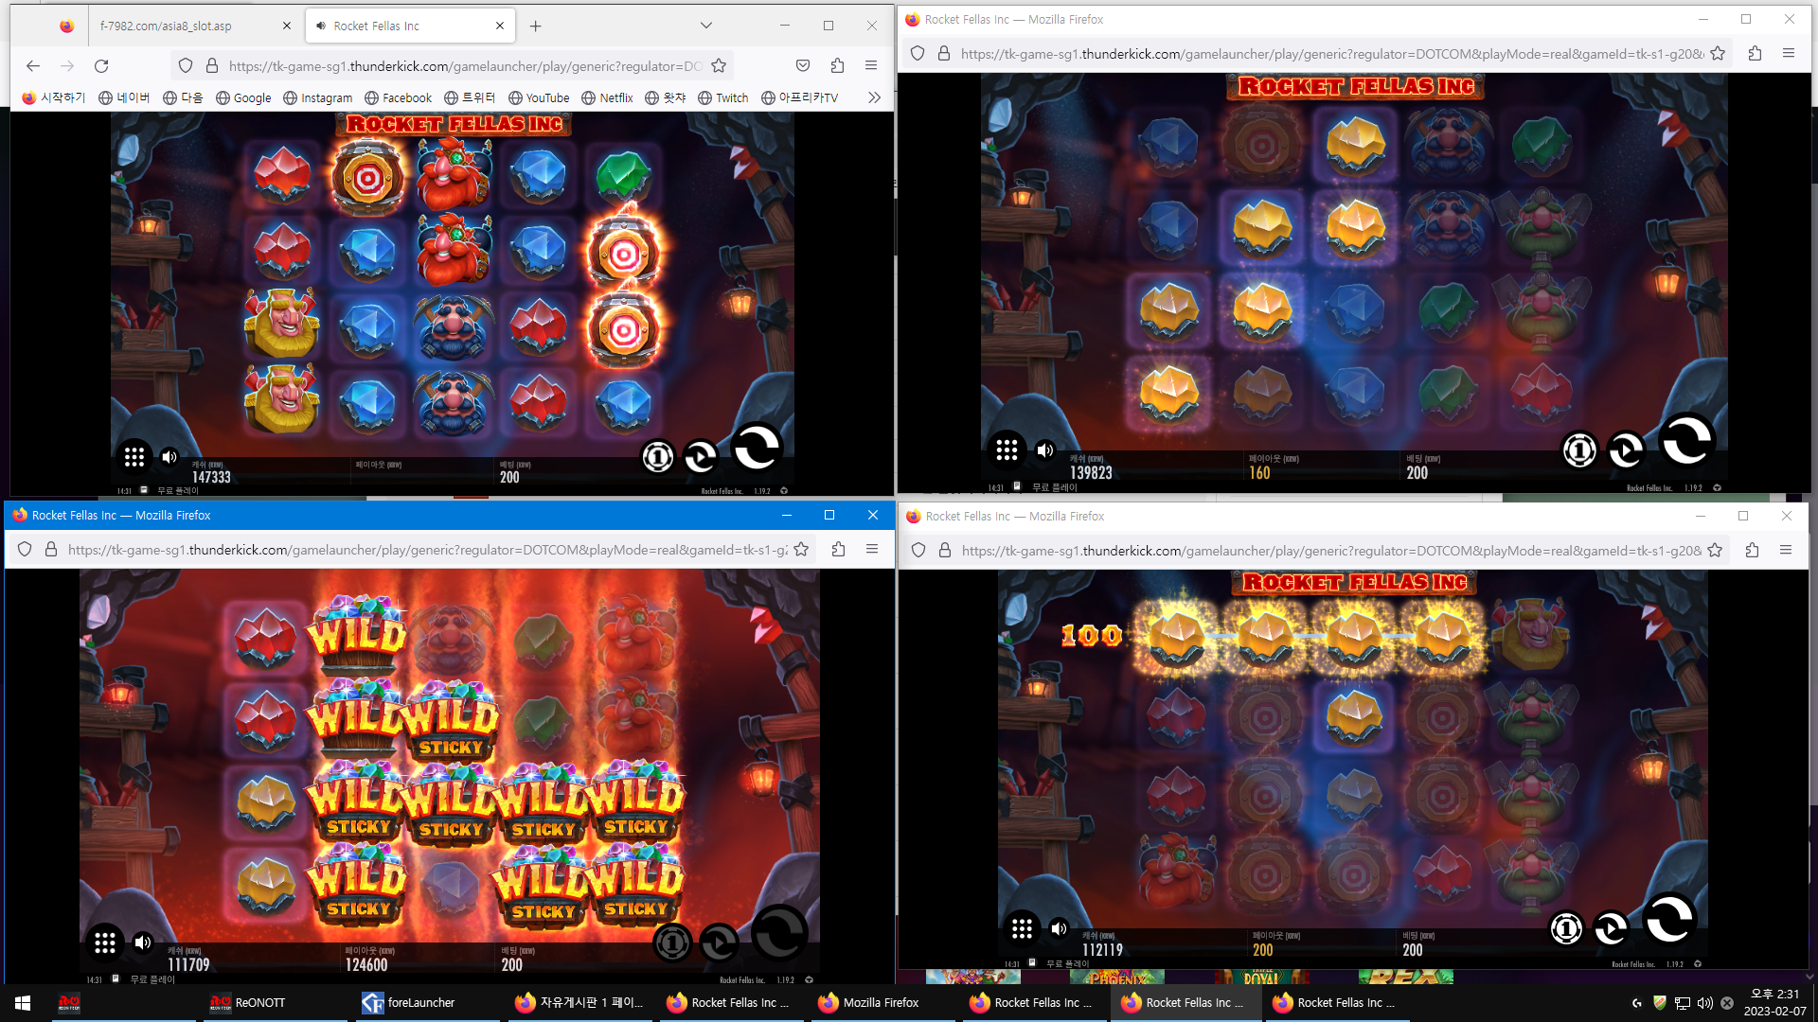Viewport: 1818px width, 1022px height.
Task: Mute sound in the top-left game
Action: point(169,457)
